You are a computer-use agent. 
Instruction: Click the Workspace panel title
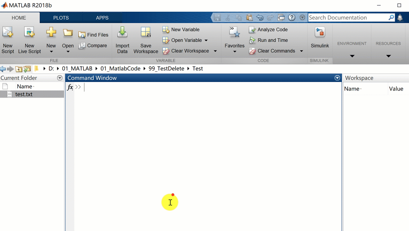pos(359,78)
